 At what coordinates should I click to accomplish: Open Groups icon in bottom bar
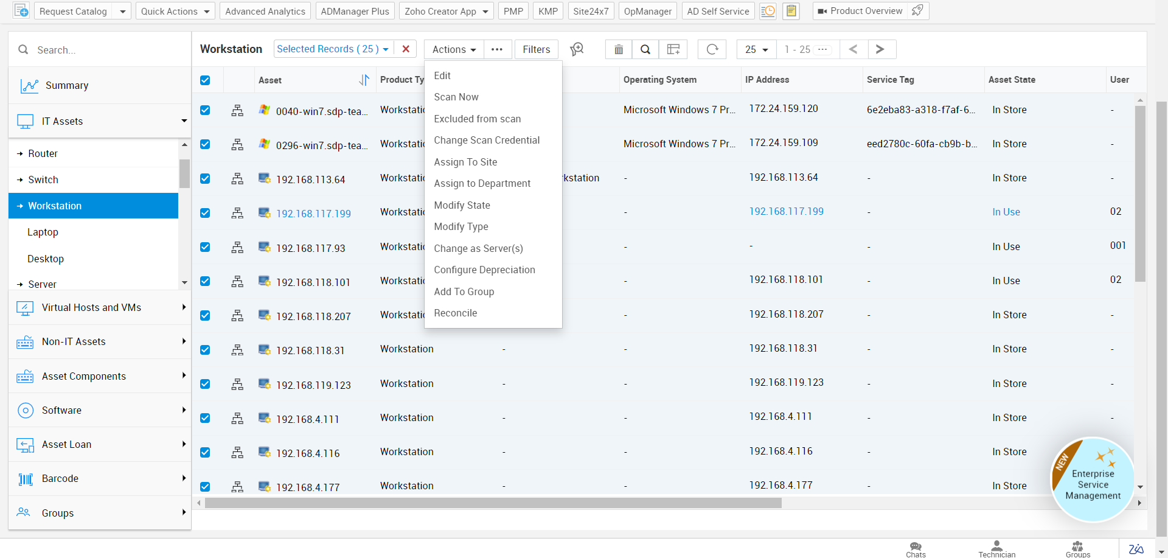tap(1077, 549)
